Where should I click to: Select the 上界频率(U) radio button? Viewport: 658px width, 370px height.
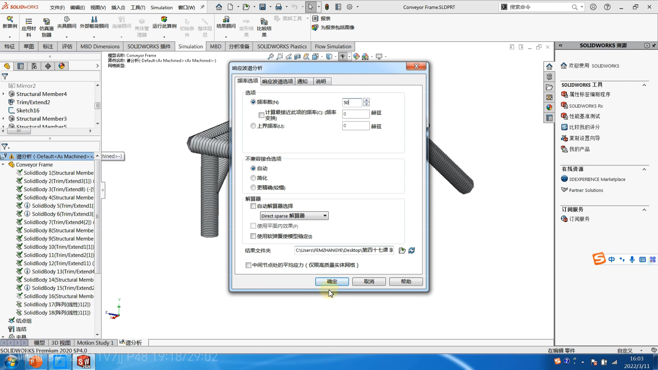[x=253, y=126]
